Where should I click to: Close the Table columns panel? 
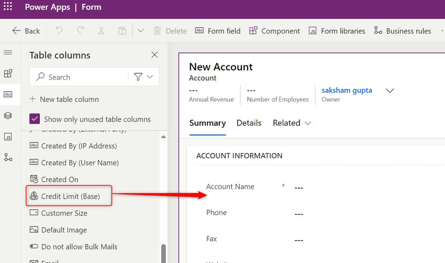(x=154, y=55)
